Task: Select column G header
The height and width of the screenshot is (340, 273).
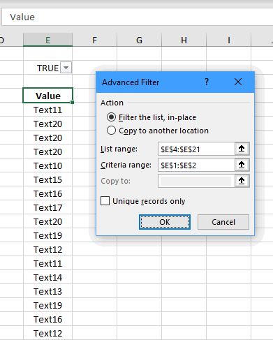Action: (x=139, y=40)
